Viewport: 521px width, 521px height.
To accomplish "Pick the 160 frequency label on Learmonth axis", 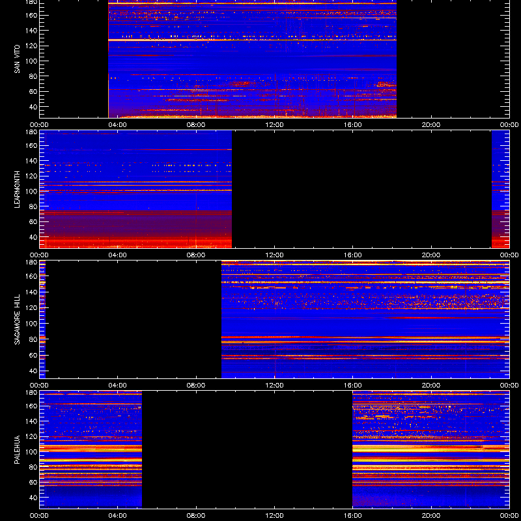I will pyautogui.click(x=32, y=145).
